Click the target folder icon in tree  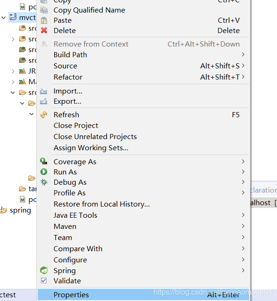[22, 189]
